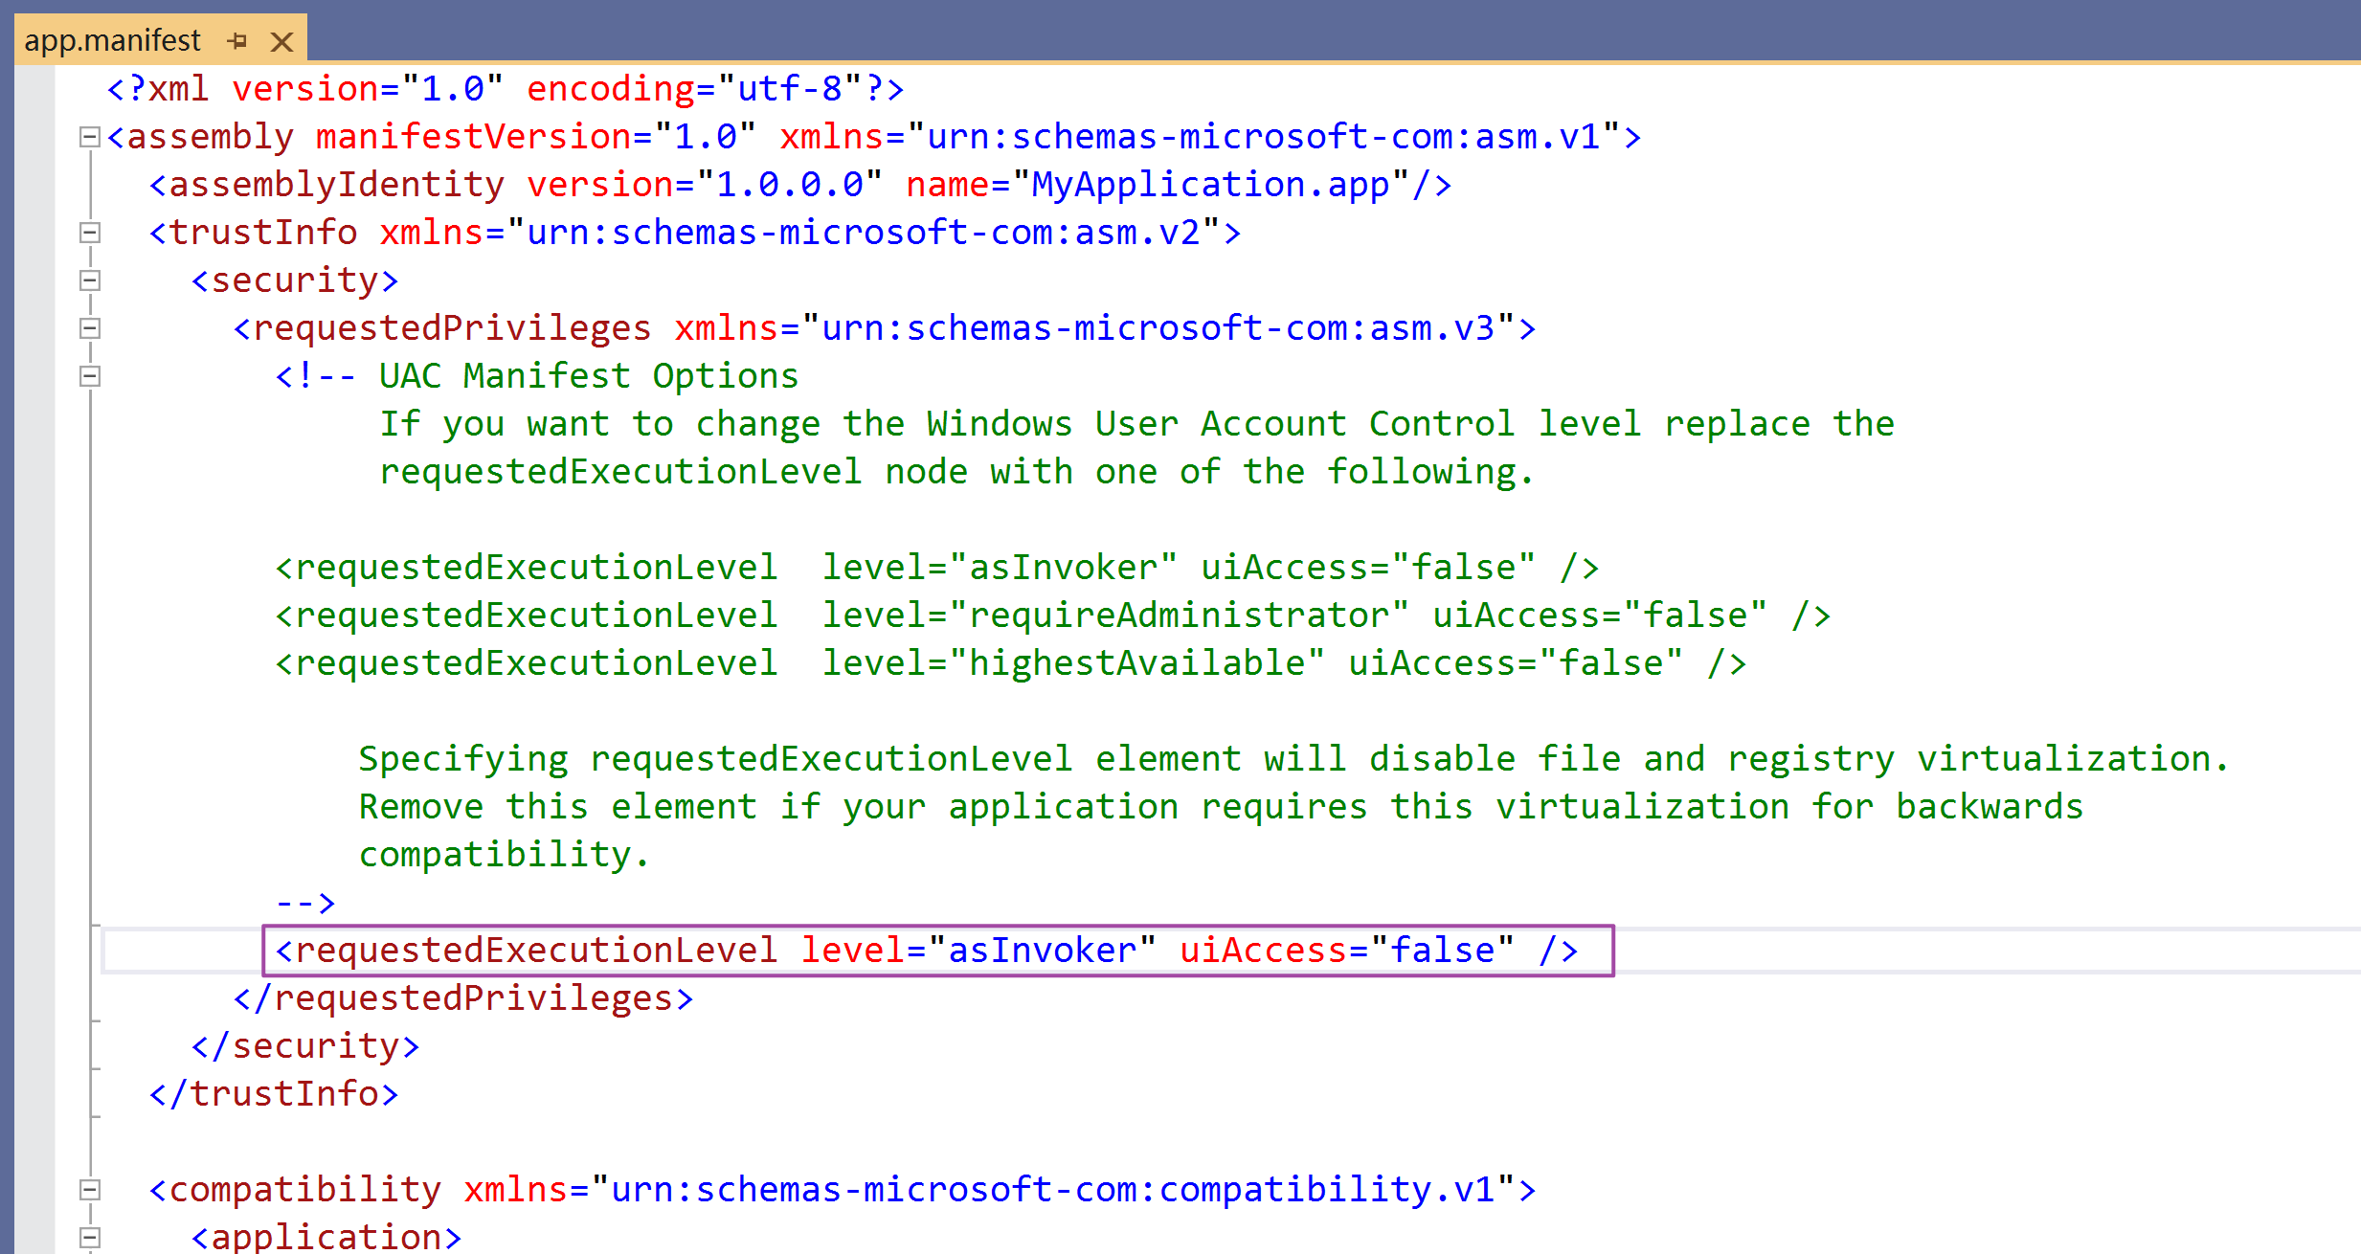Screen dimensions: 2361x1254
Task: Pin the app.manifest tab
Action: coord(237,41)
